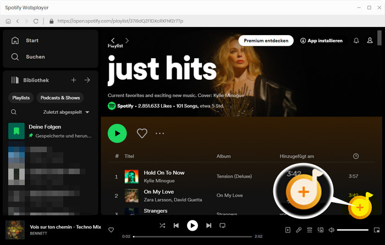This screenshot has height=245, width=385.
Task: Open Vois sur ton chemin track title
Action: click(x=65, y=227)
